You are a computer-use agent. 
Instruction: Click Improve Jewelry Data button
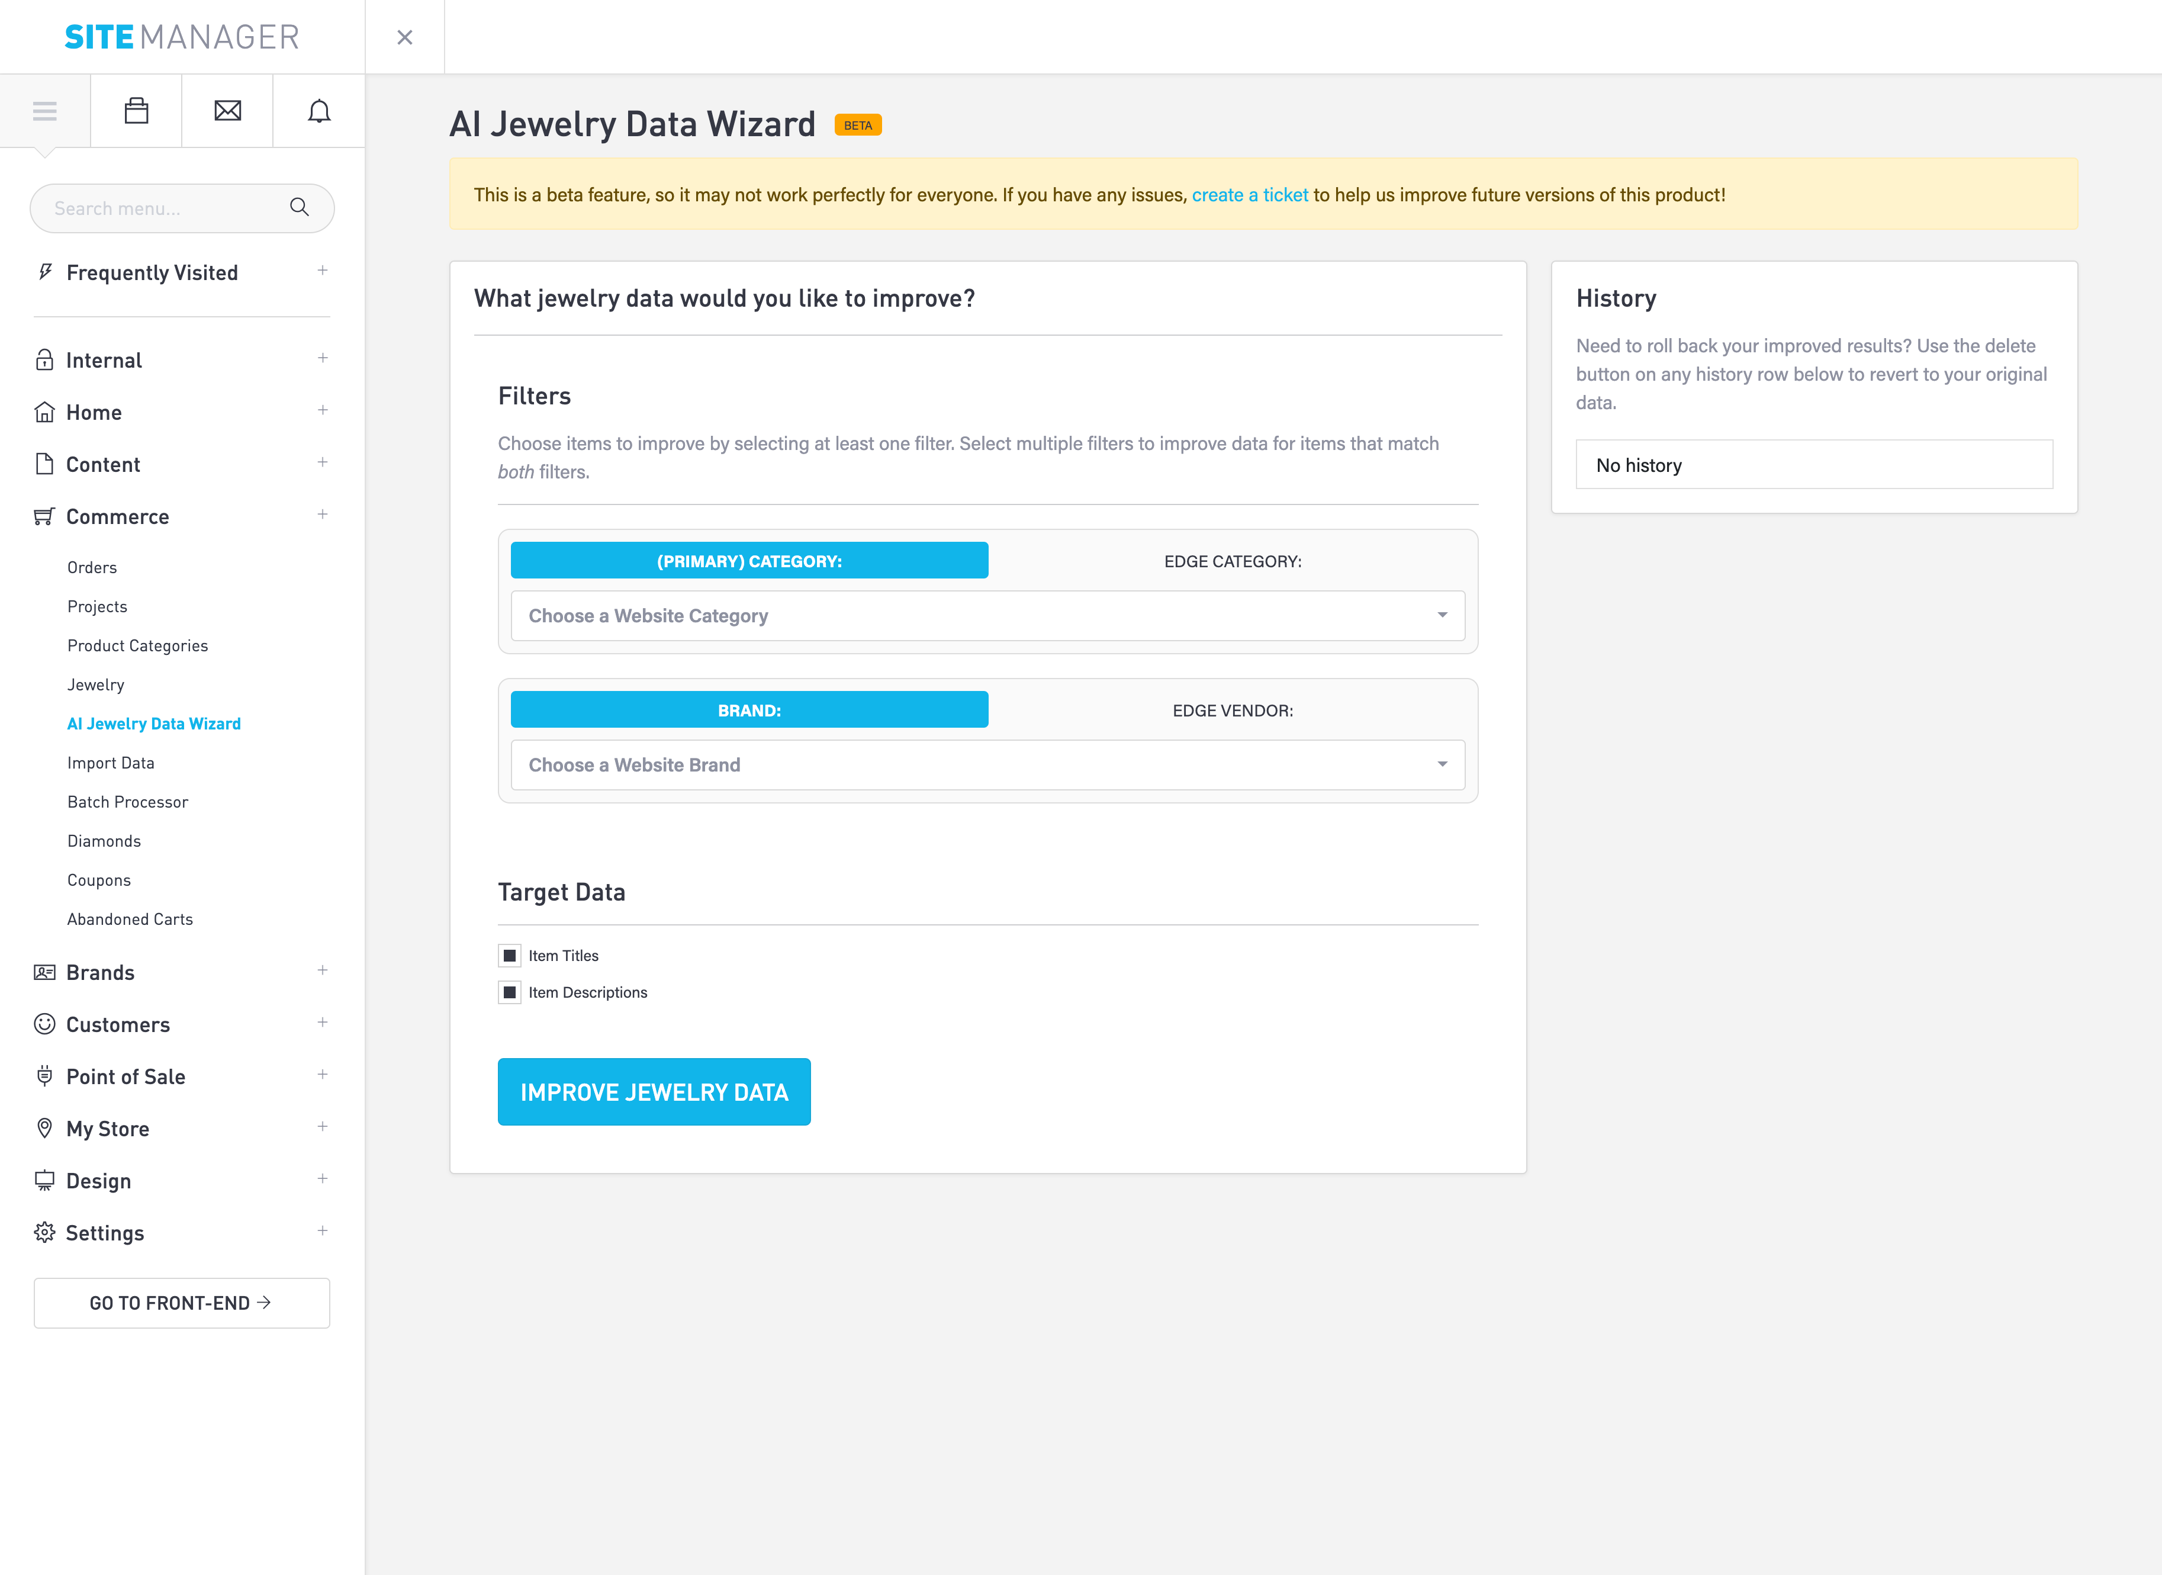tap(654, 1092)
